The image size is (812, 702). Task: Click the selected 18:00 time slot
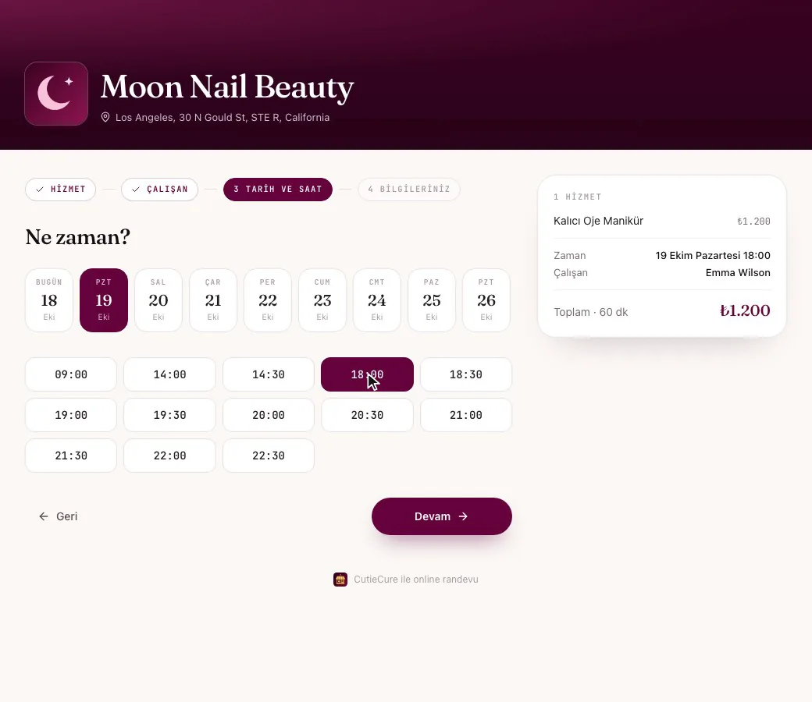367,374
